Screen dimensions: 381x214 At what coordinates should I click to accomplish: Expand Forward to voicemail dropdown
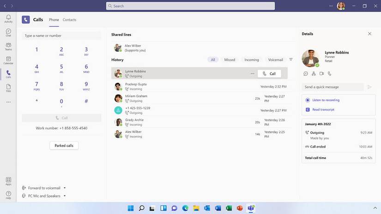[x=65, y=188]
